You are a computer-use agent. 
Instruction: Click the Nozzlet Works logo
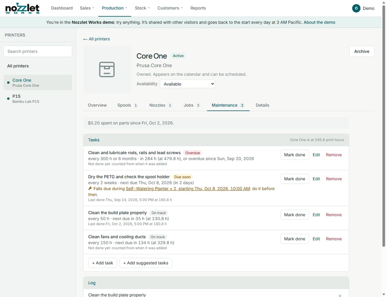(x=23, y=8)
